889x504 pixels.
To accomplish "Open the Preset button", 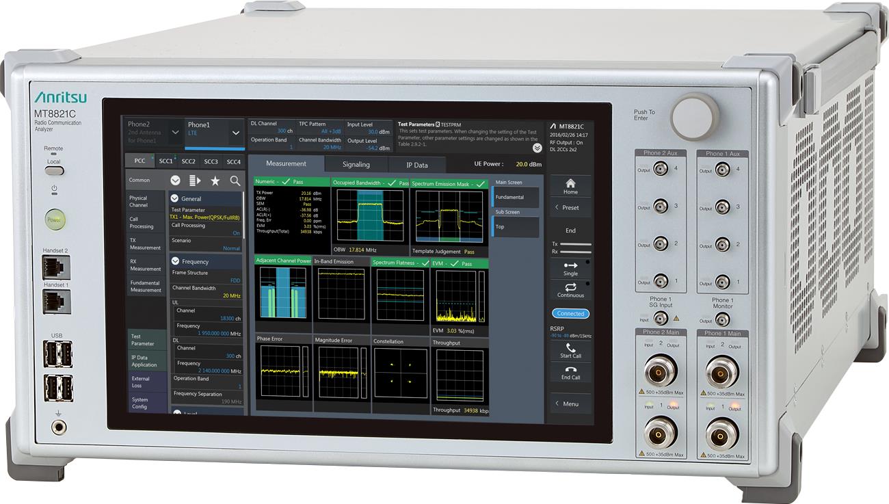I will (x=570, y=207).
